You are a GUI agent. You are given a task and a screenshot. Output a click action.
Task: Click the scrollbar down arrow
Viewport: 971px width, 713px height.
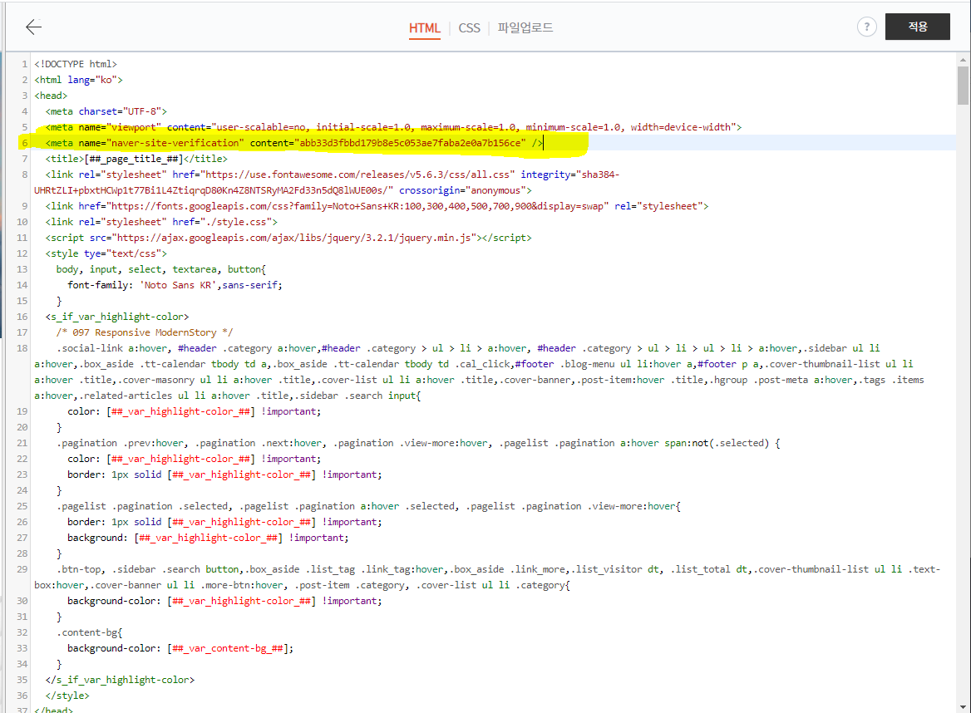point(963,706)
